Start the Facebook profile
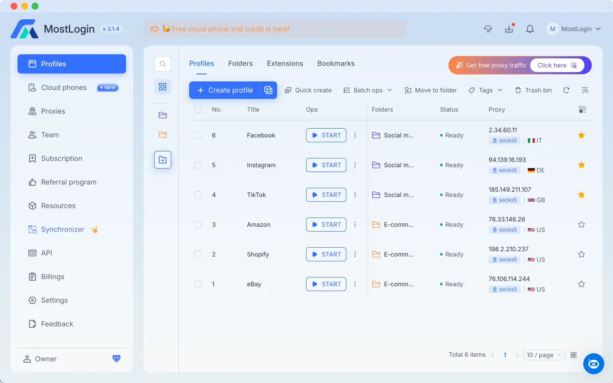The height and width of the screenshot is (383, 613). [326, 135]
